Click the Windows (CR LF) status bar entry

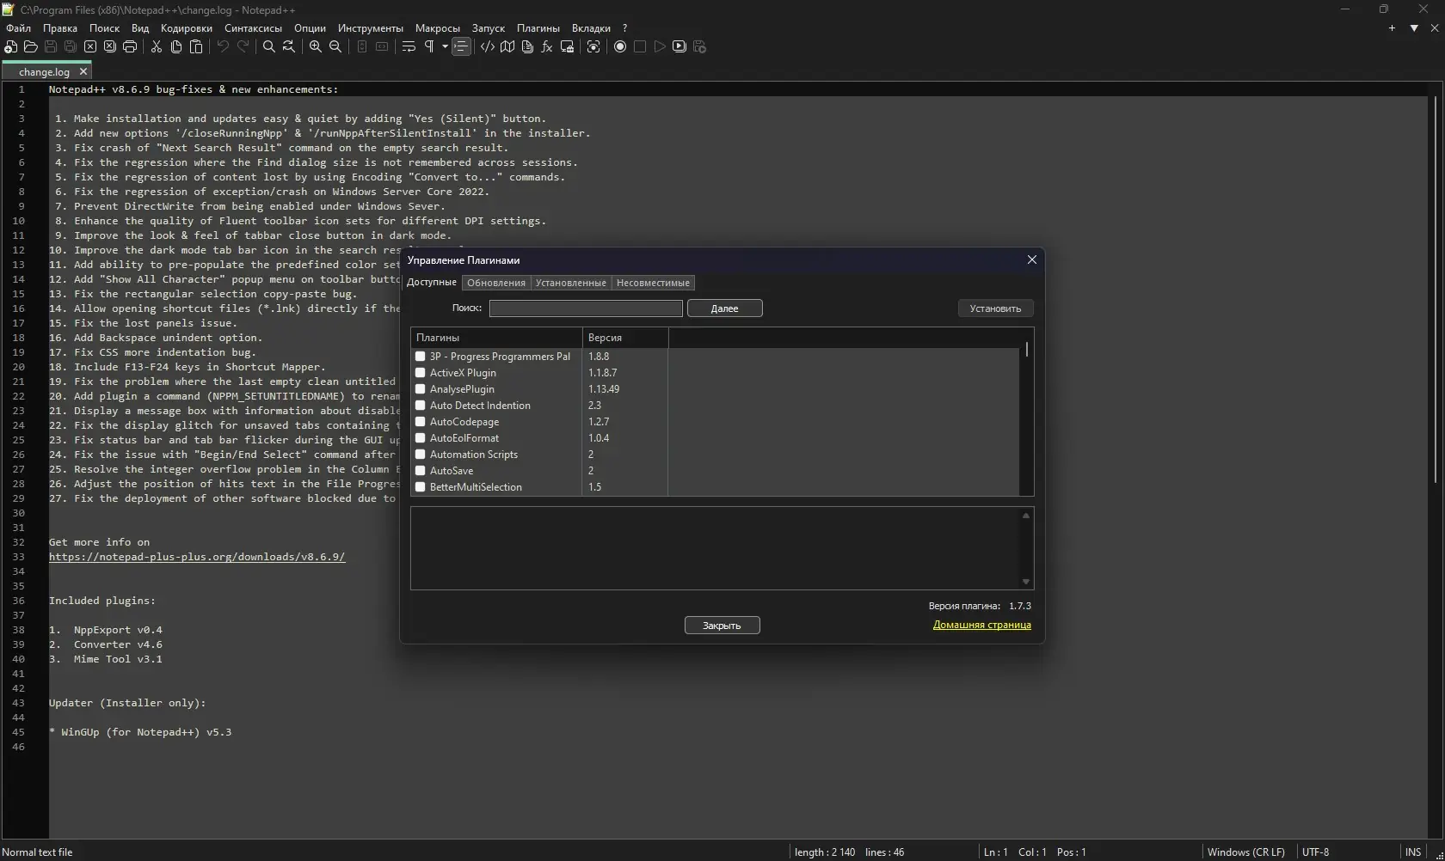(x=1246, y=852)
